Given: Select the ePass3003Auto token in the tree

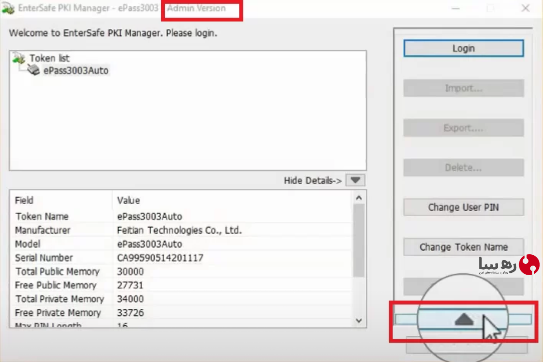Looking at the screenshot, I should 76,71.
